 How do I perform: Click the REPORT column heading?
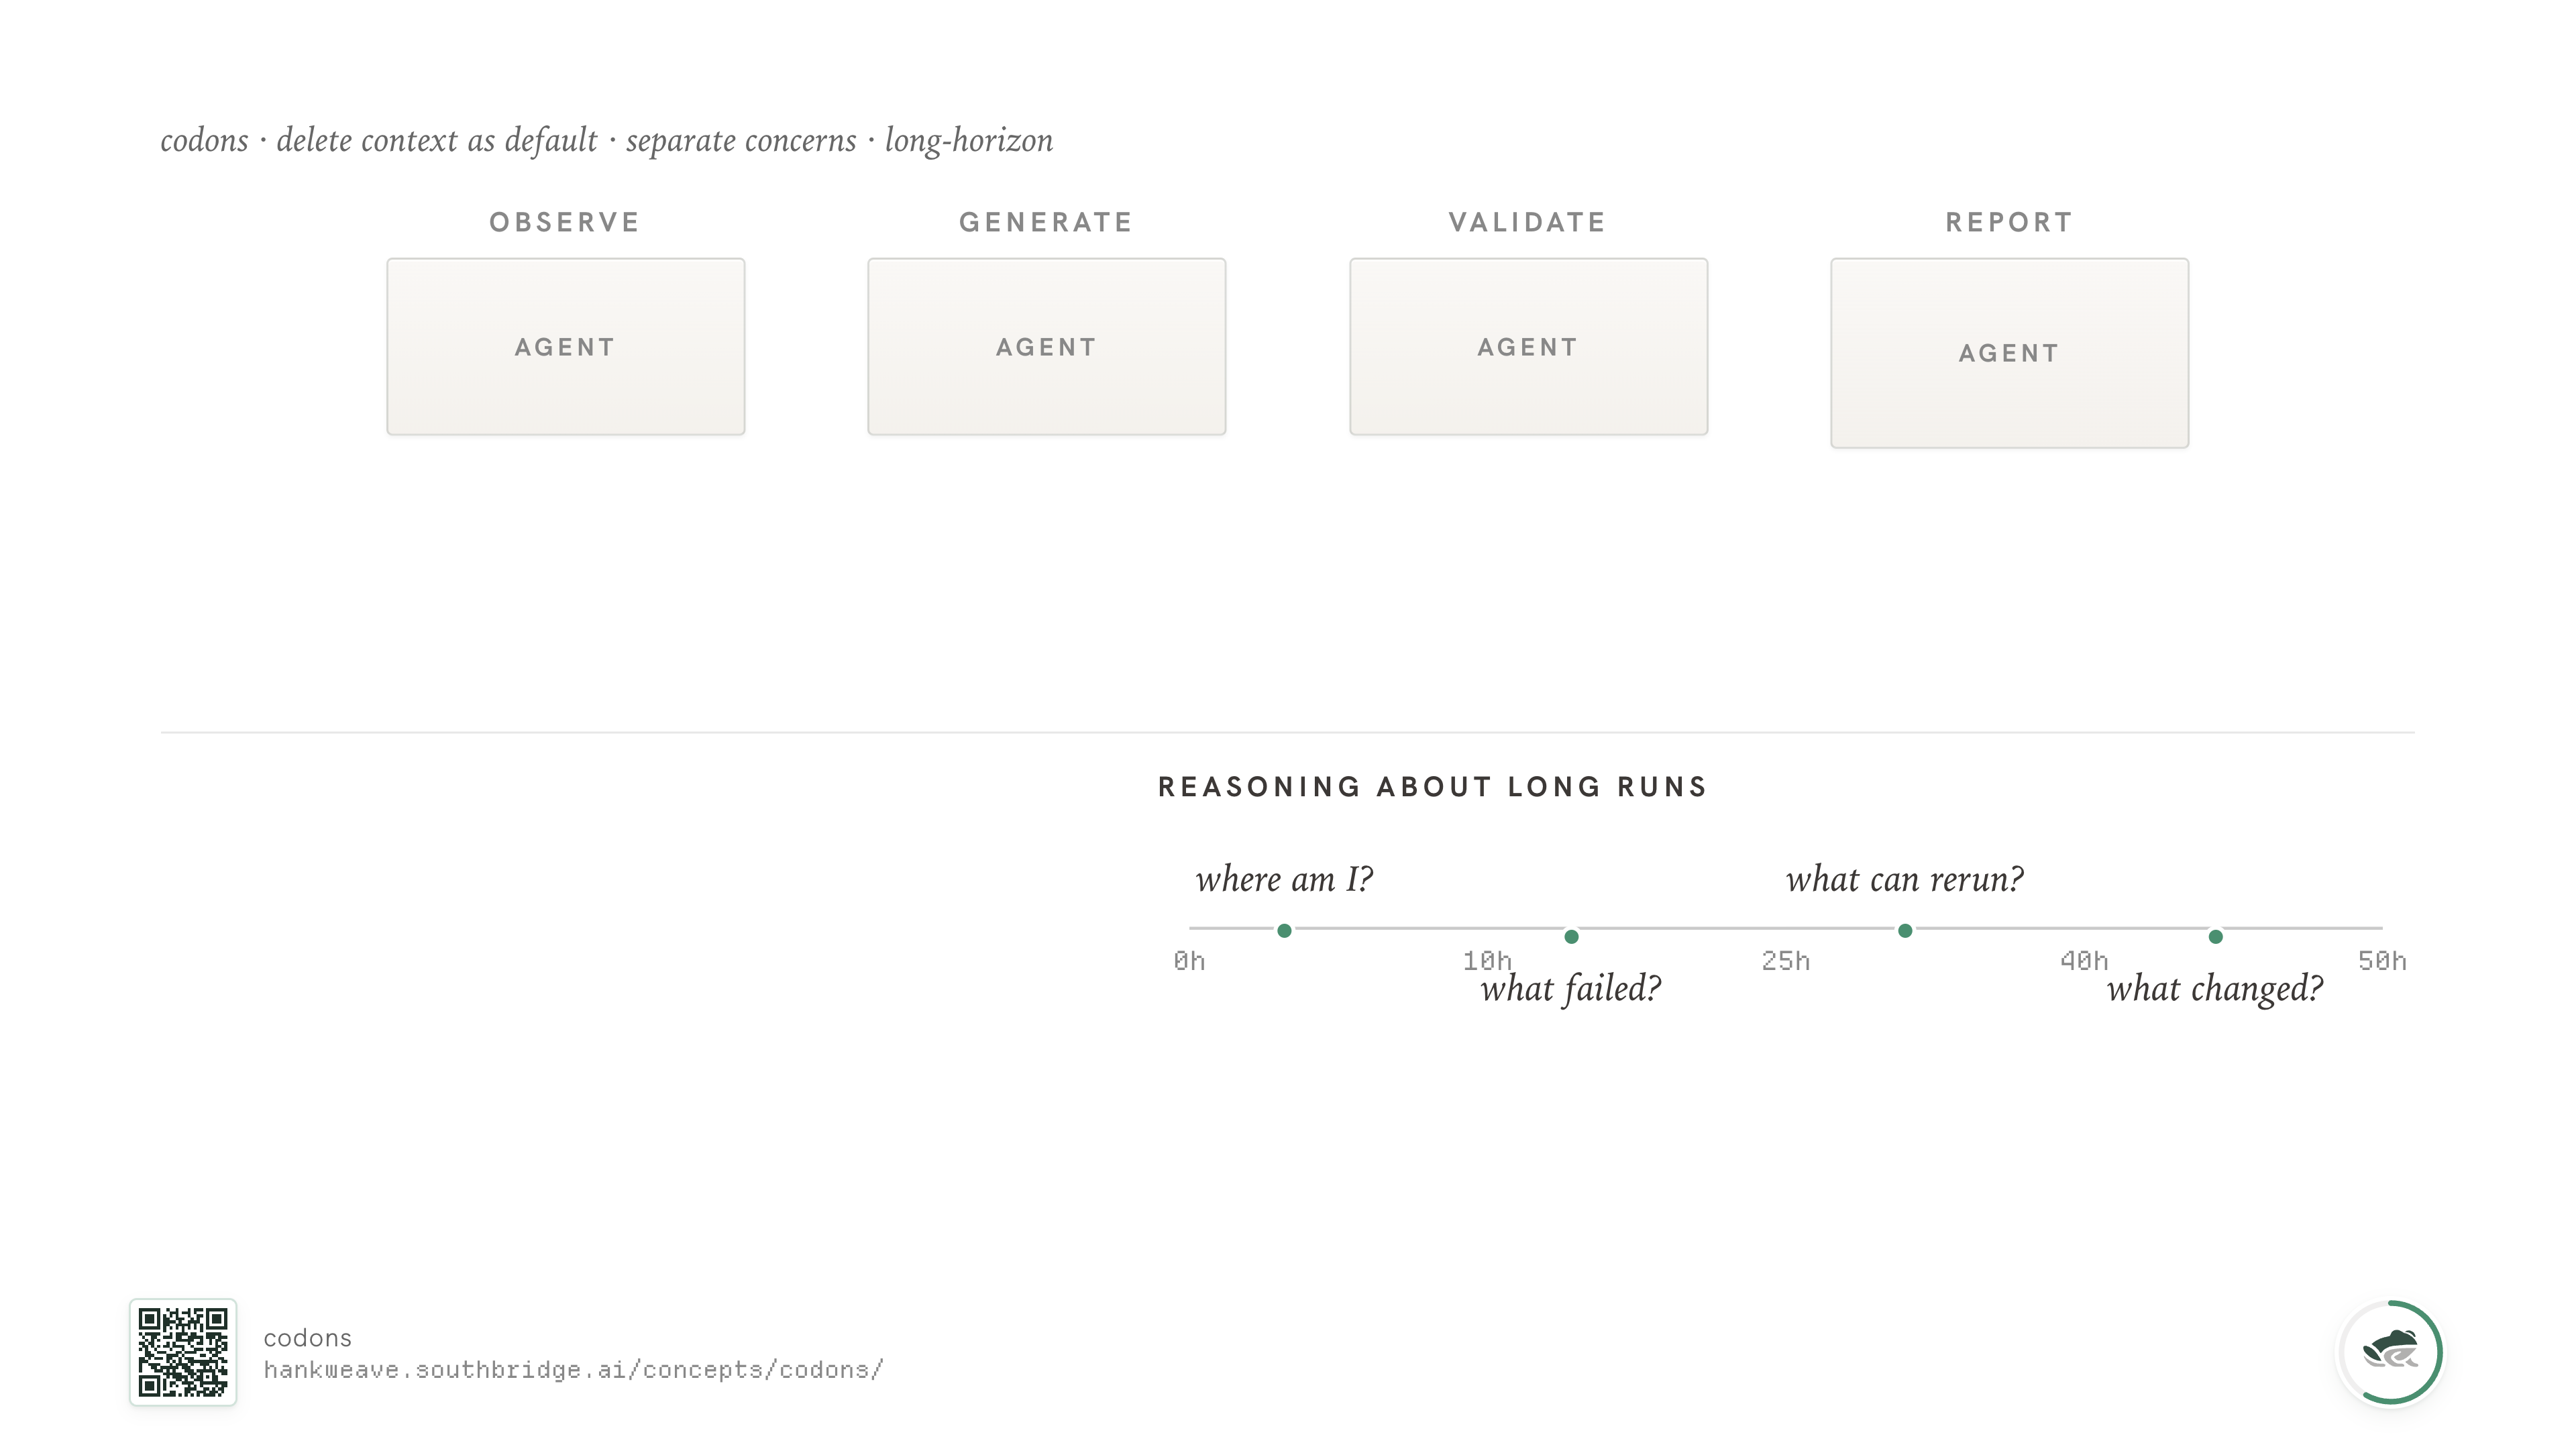click(2009, 222)
